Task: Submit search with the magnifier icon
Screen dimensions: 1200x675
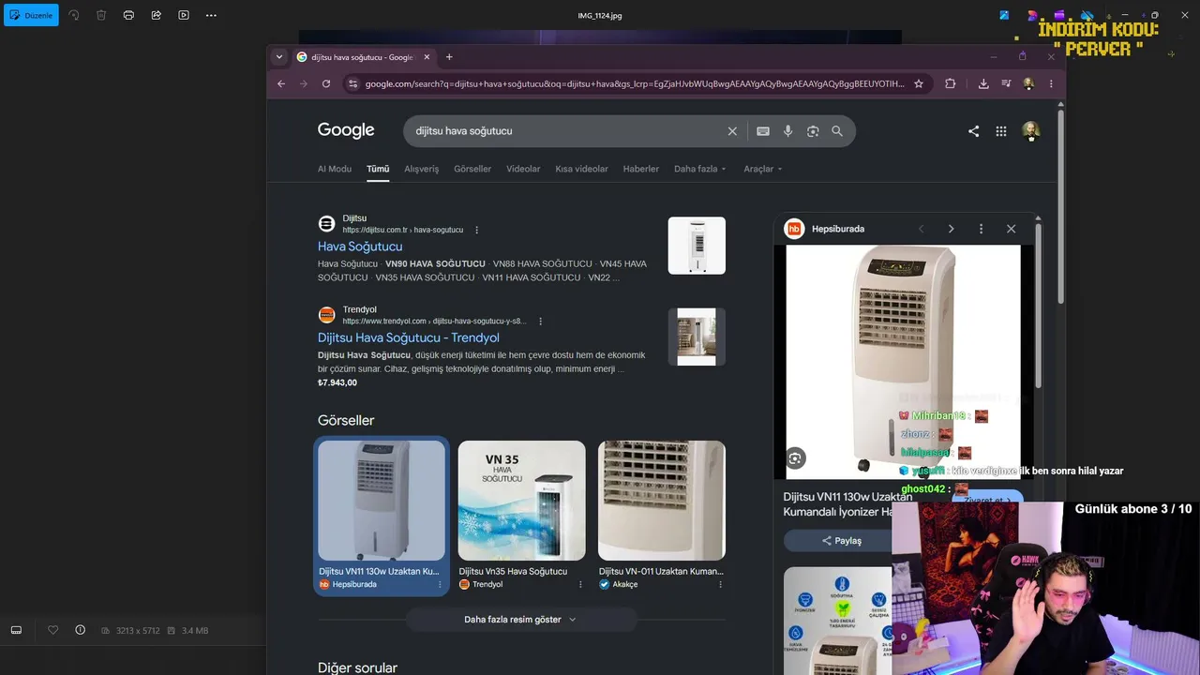Action: (x=837, y=131)
